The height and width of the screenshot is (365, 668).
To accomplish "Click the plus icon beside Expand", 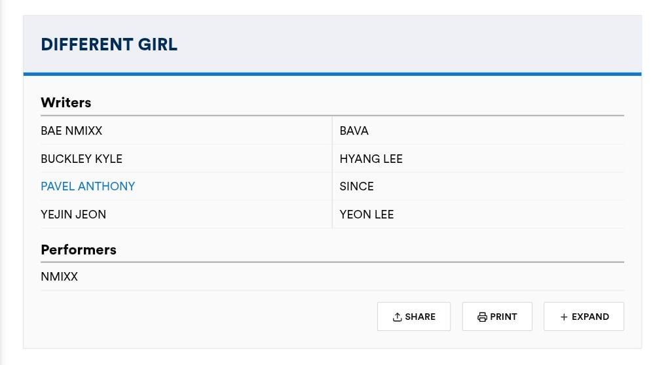I will (x=564, y=317).
